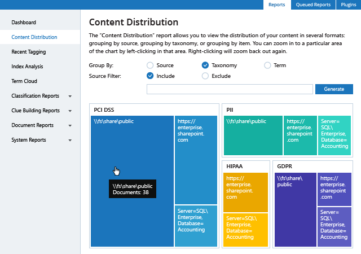This screenshot has height=254, width=361.
Task: Open the Plugins tab
Action: coord(348,5)
